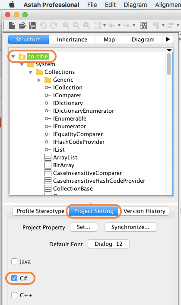Viewport: 181px width, 305px height.
Task: Switch to the Profile Stereotype tab
Action: coord(41,211)
